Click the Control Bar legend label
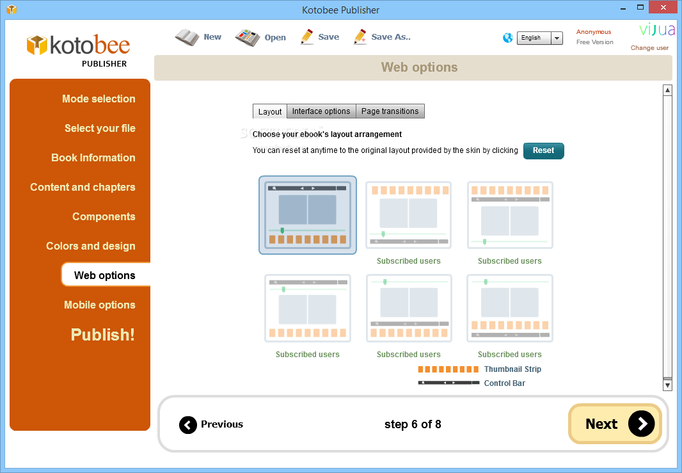This screenshot has height=473, width=682. point(505,383)
